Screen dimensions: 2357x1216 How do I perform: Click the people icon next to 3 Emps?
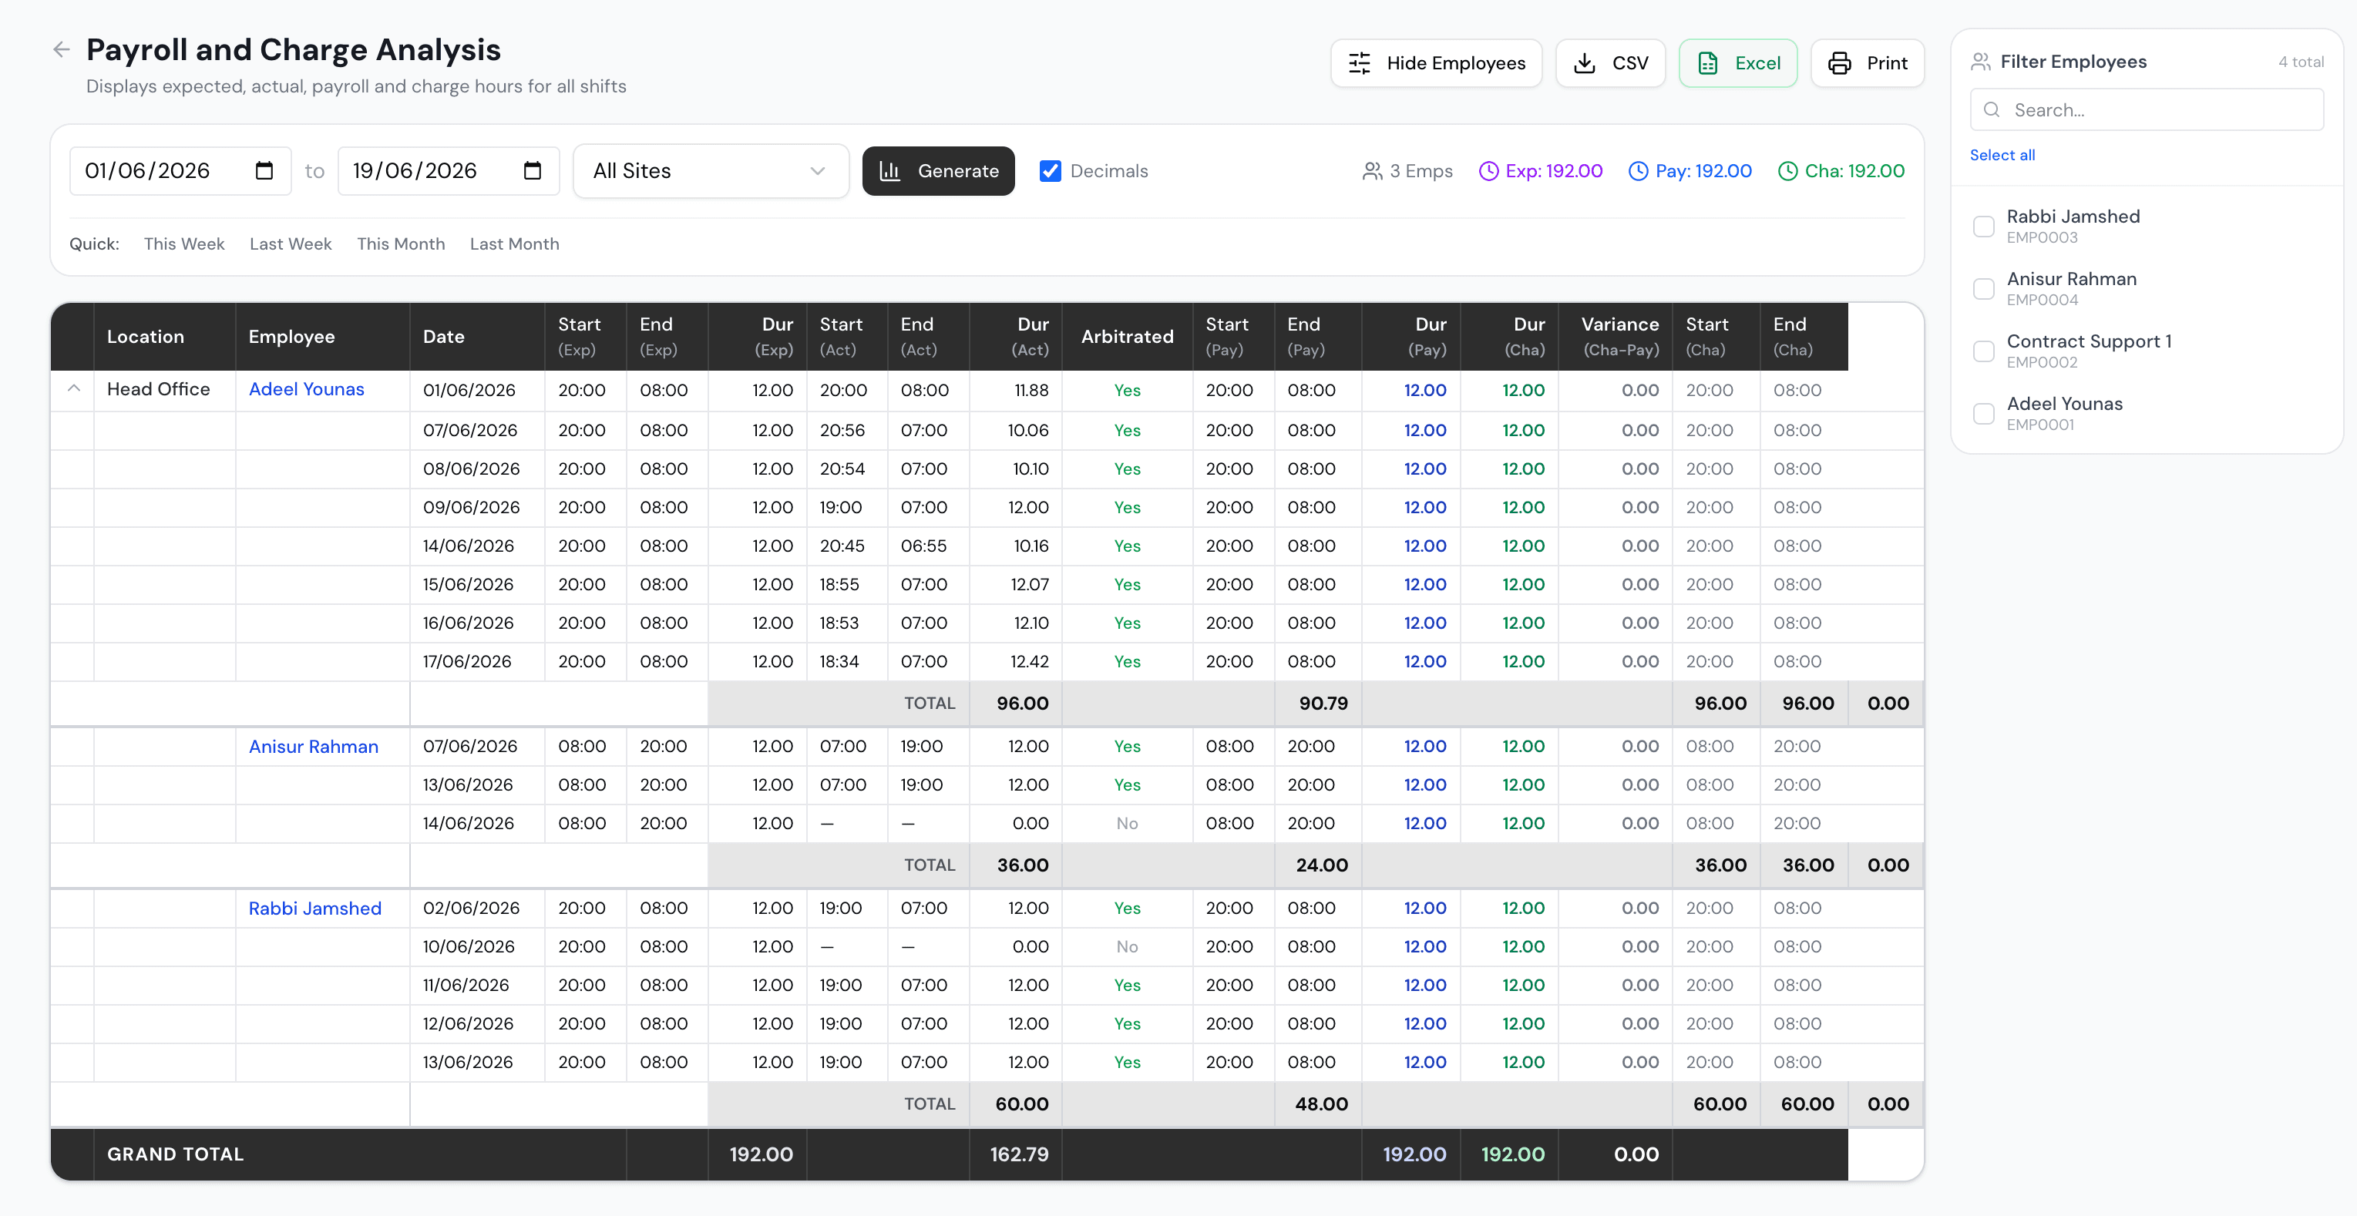pyautogui.click(x=1371, y=171)
